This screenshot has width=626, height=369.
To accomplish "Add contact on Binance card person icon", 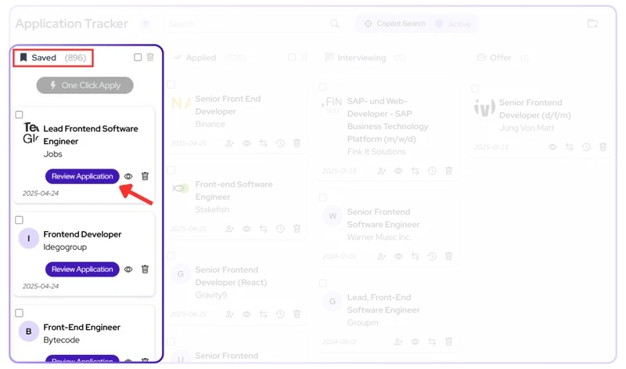I will pyautogui.click(x=229, y=143).
